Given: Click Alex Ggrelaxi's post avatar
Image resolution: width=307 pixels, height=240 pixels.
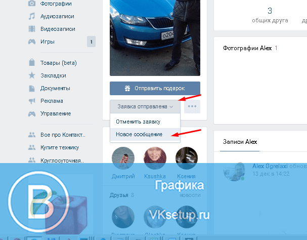Looking at the screenshot, I should [x=234, y=170].
